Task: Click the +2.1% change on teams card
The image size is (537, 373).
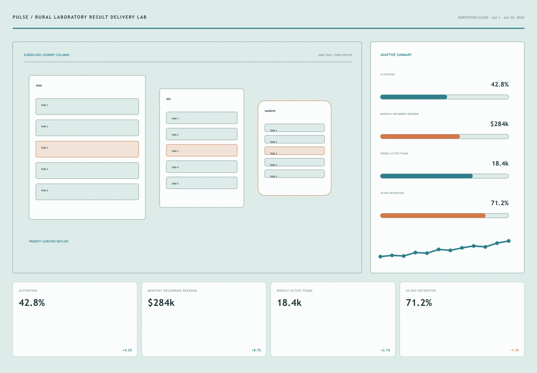Action: 385,350
